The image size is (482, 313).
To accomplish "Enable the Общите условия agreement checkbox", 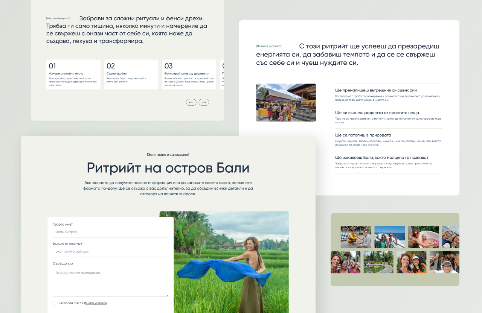I will click(55, 303).
